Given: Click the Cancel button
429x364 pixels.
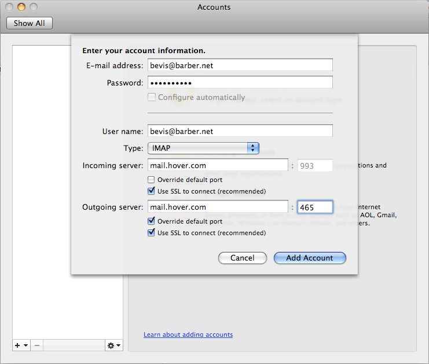Looking at the screenshot, I should 243,258.
